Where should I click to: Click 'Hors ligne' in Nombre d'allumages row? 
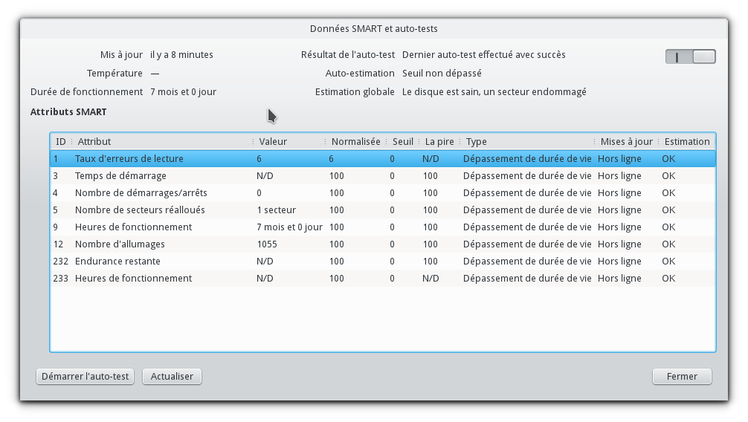[619, 244]
